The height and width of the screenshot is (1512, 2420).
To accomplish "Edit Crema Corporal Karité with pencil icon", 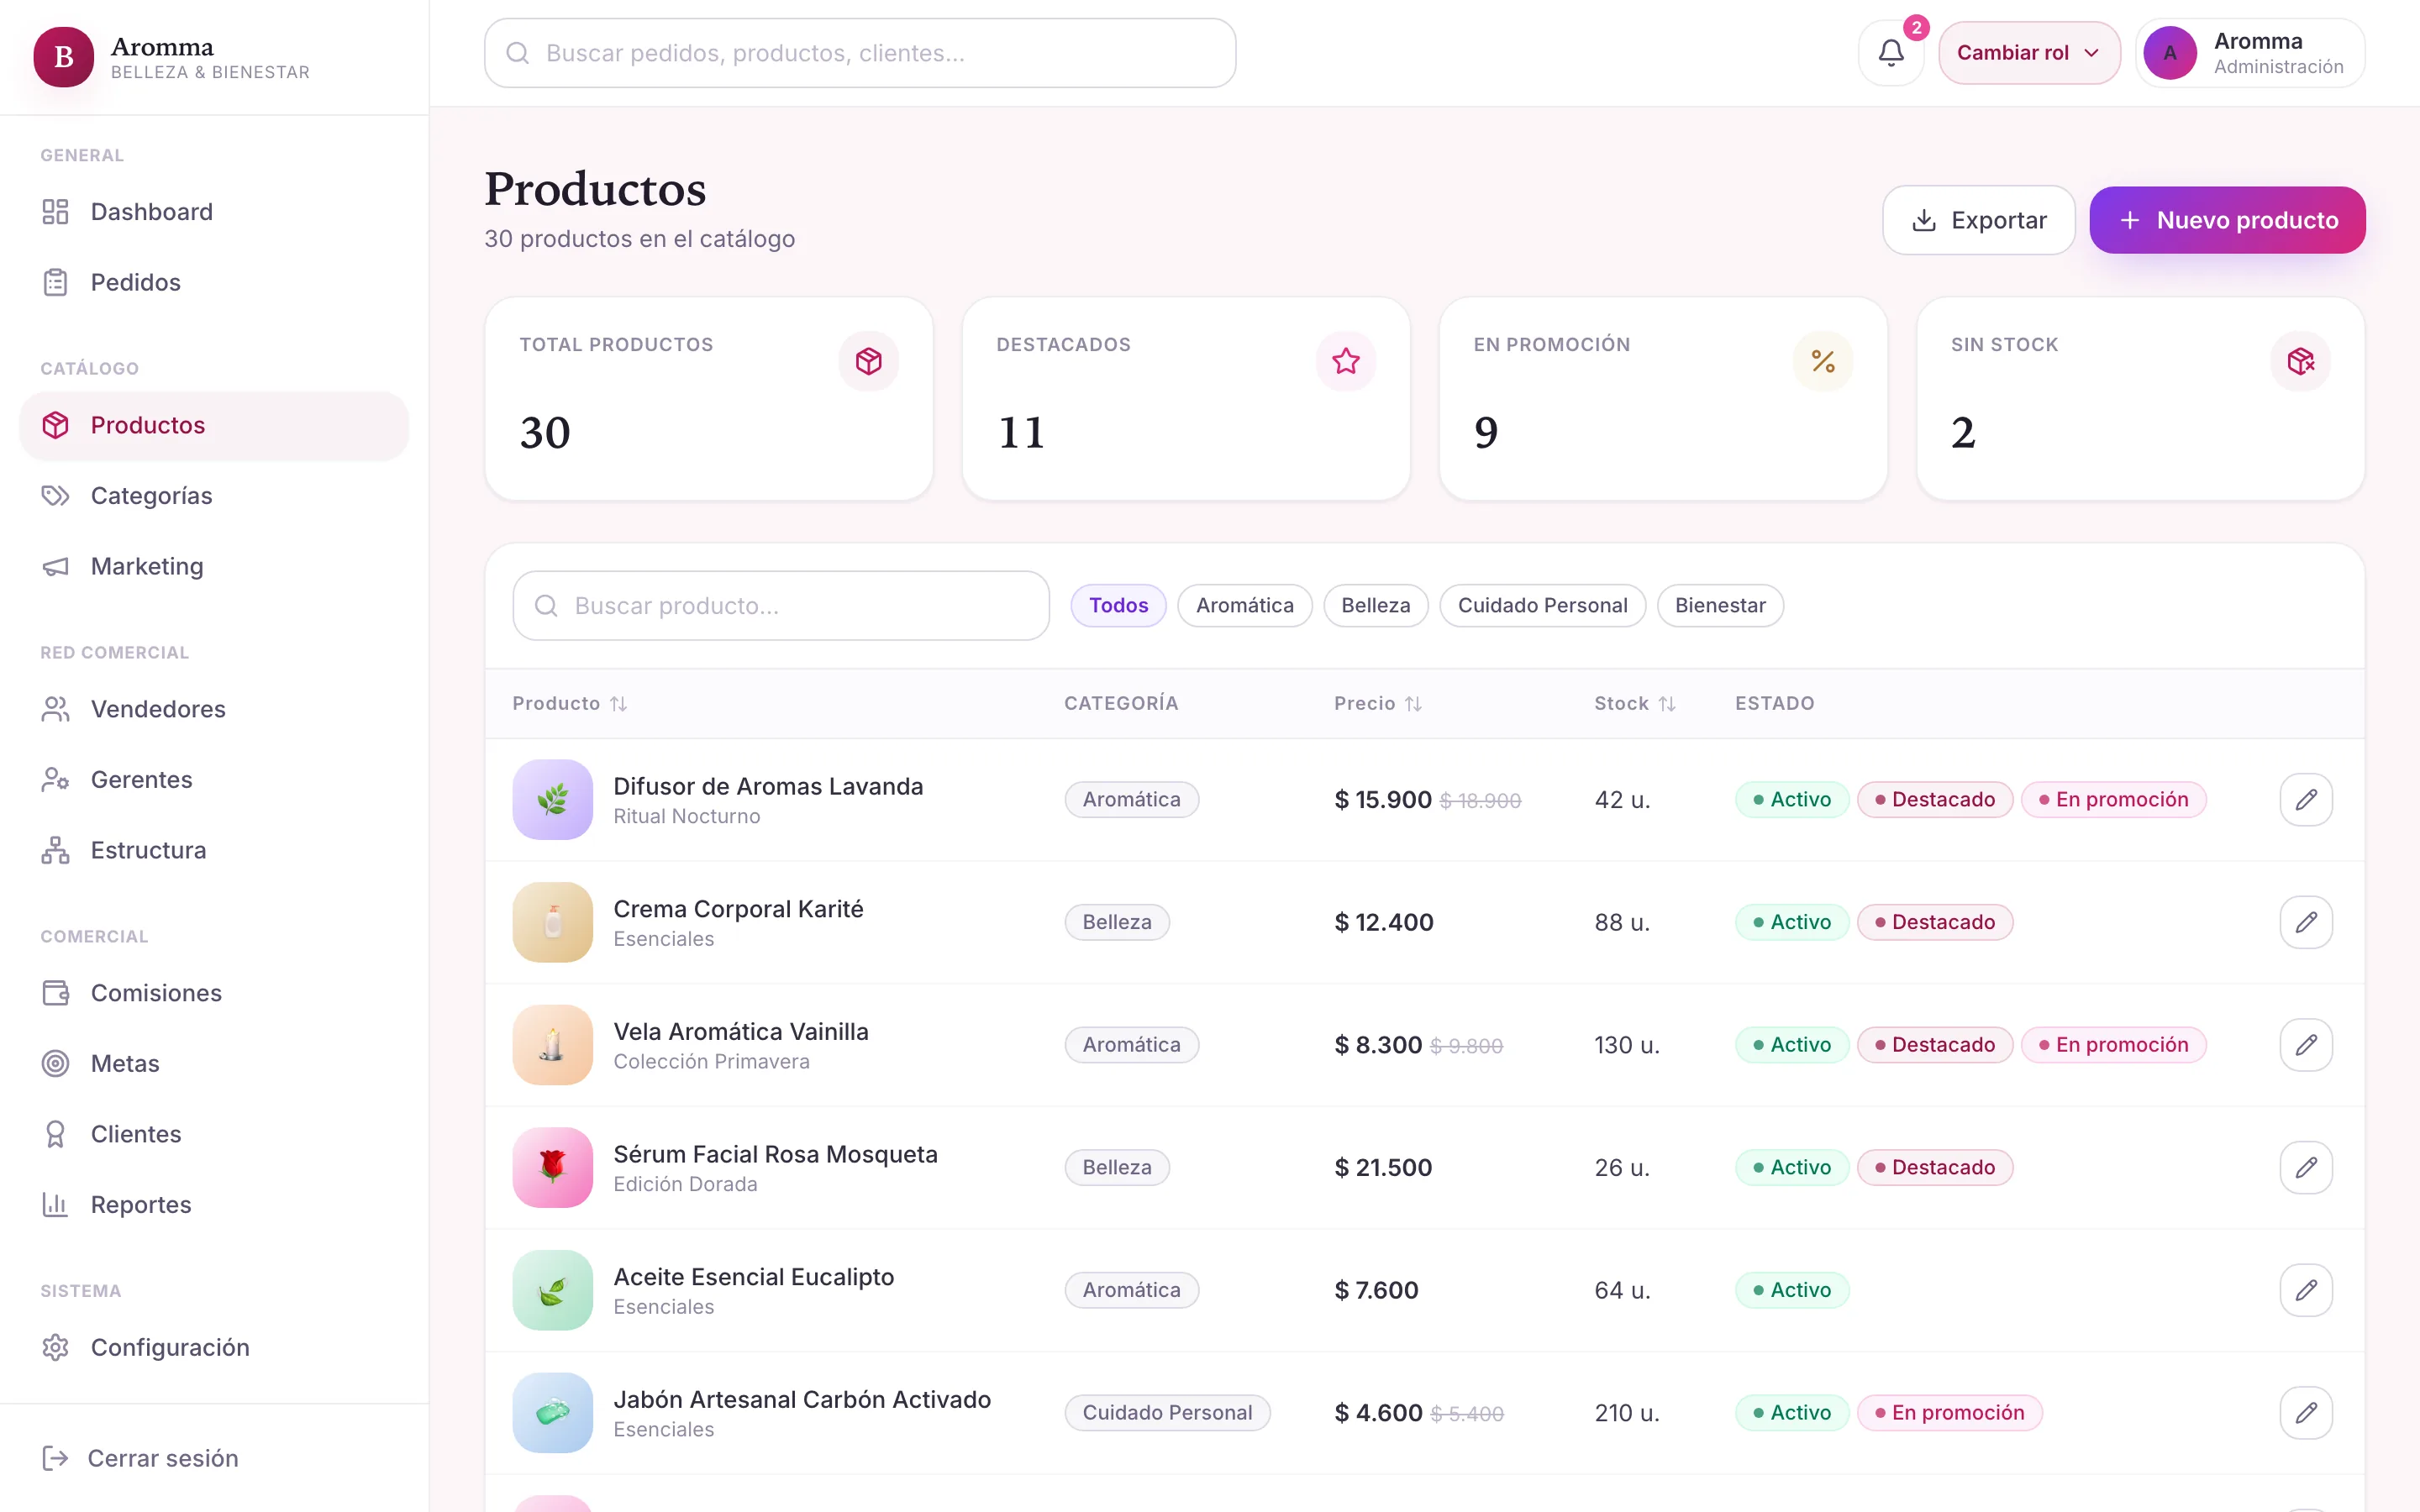I will [2306, 922].
